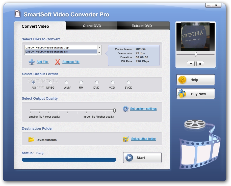Click the video preview seek slider handle

click(x=196, y=54)
